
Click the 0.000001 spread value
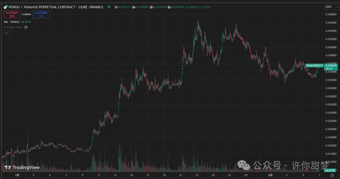click(x=27, y=14)
